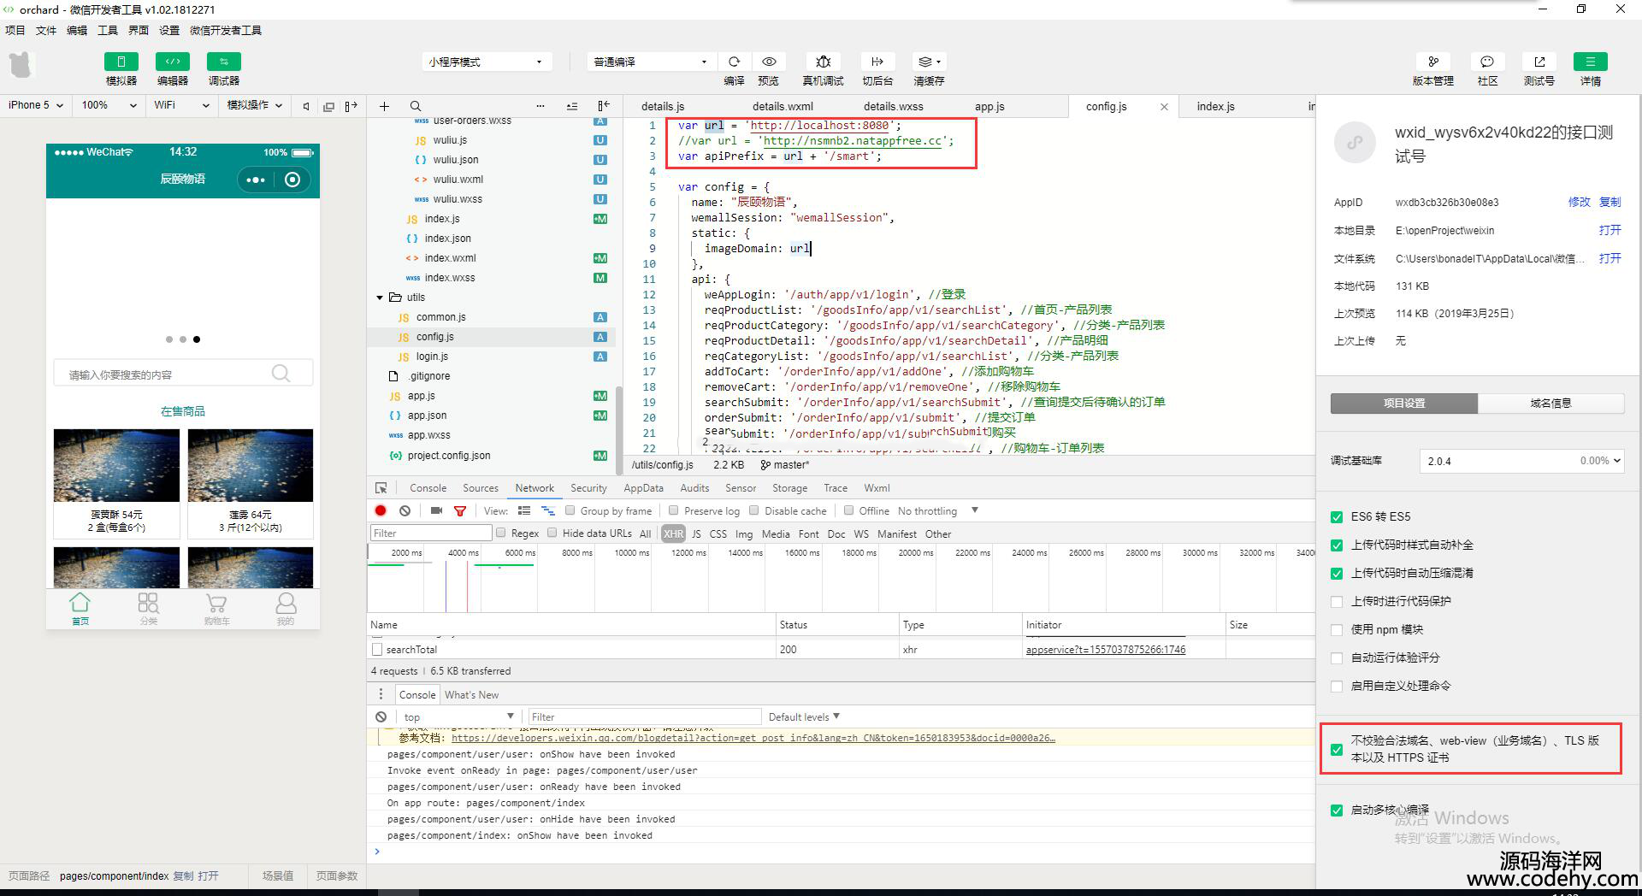Click the mute speaker icon in simulator toolbar

point(306,106)
